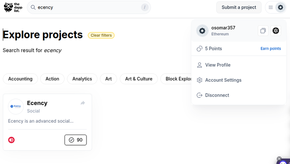Copy the wallet address icon
The height and width of the screenshot is (164, 290).
pyautogui.click(x=263, y=30)
